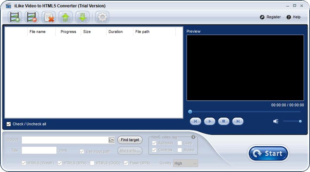Screen dimensions: 310x172
Task: Open the Register link
Action: [x=274, y=17]
